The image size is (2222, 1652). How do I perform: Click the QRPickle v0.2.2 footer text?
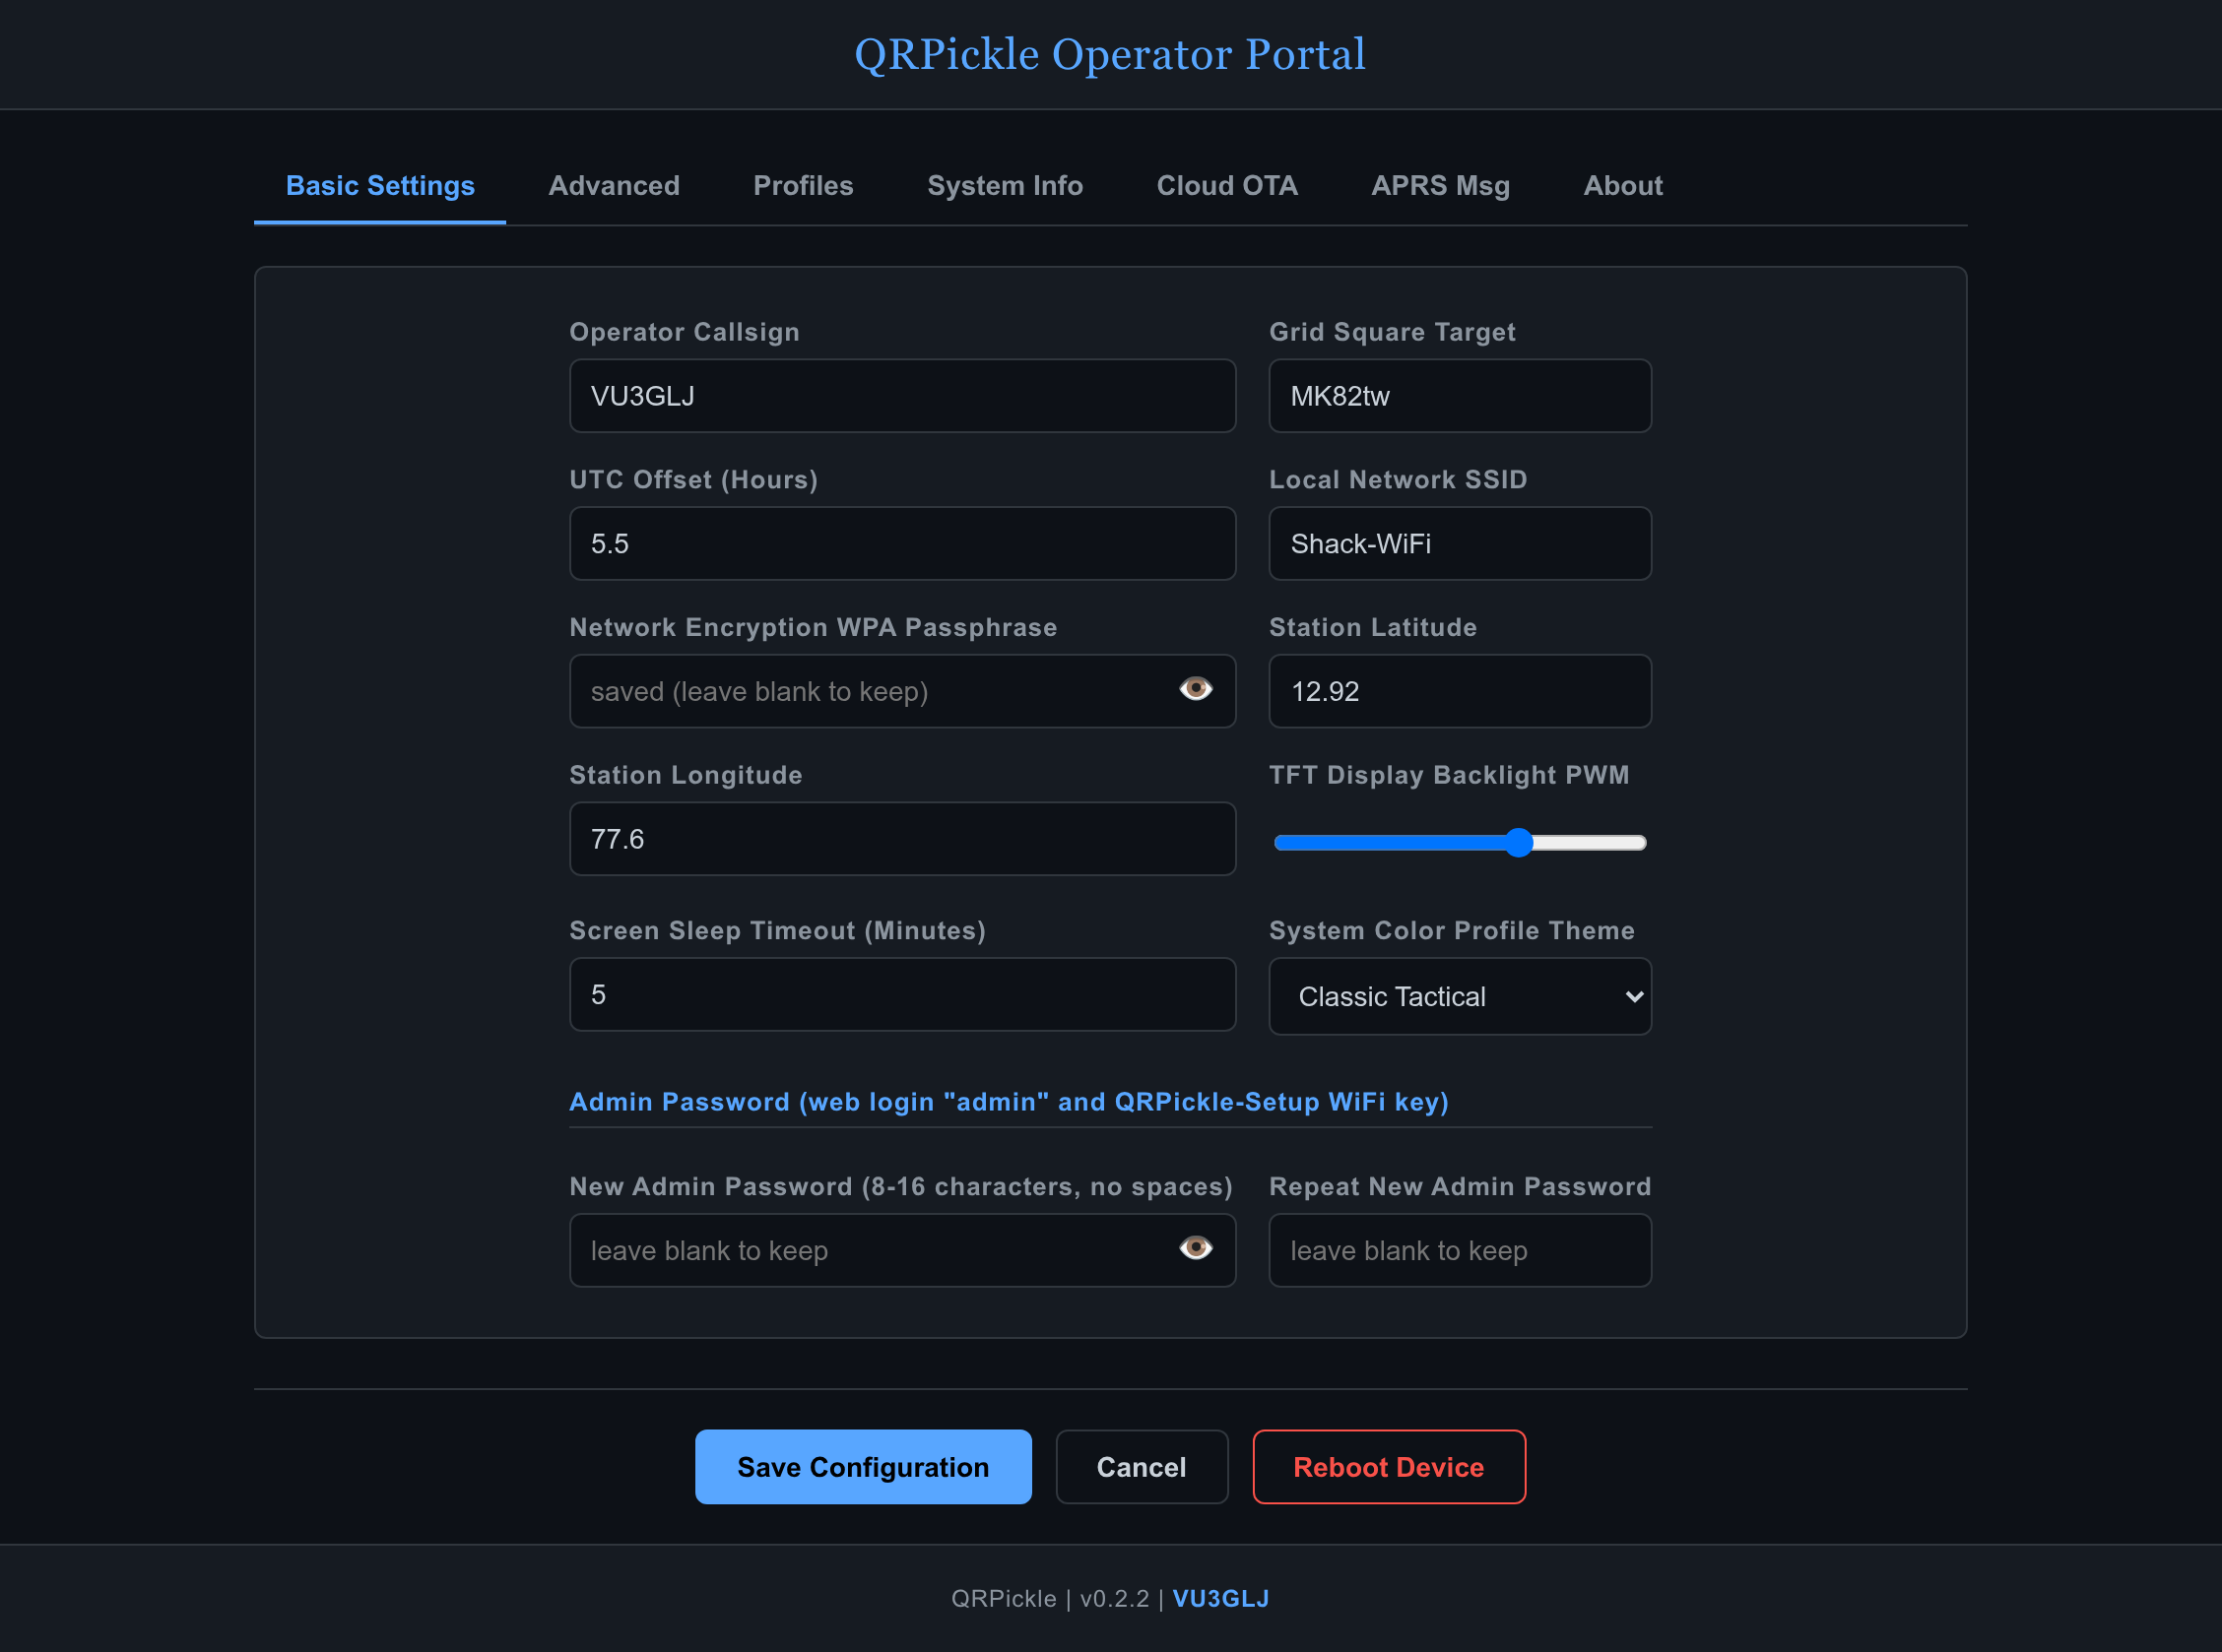(1051, 1599)
